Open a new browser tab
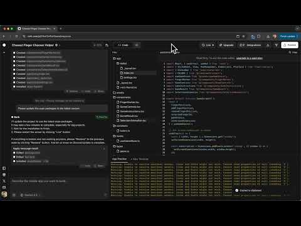301x226 pixels. (x=61, y=28)
